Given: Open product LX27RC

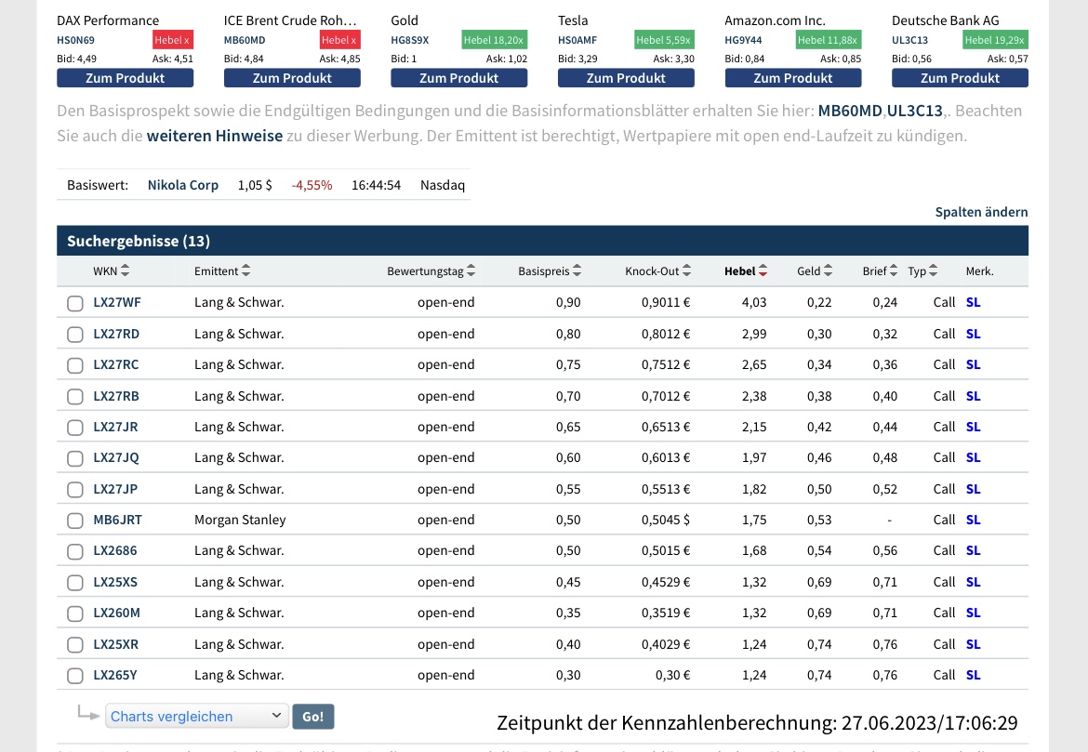Looking at the screenshot, I should point(116,365).
